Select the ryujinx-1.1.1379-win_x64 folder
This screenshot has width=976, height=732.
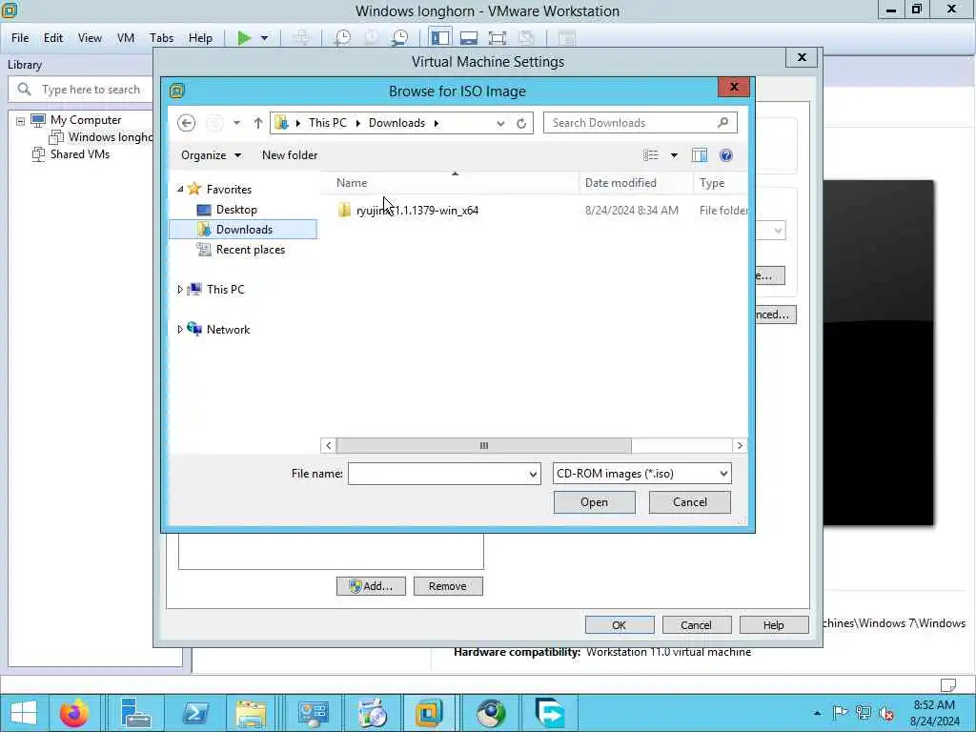pyautogui.click(x=417, y=211)
